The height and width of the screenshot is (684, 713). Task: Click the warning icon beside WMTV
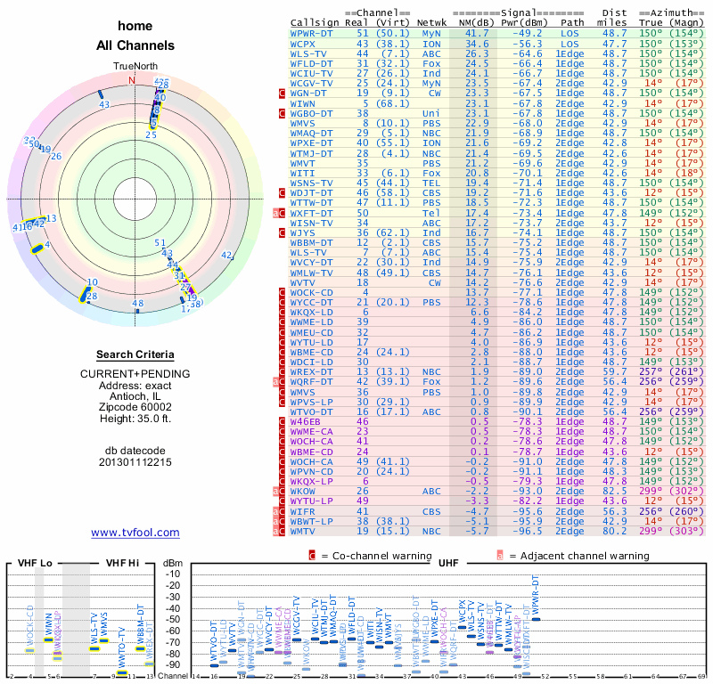click(x=279, y=532)
